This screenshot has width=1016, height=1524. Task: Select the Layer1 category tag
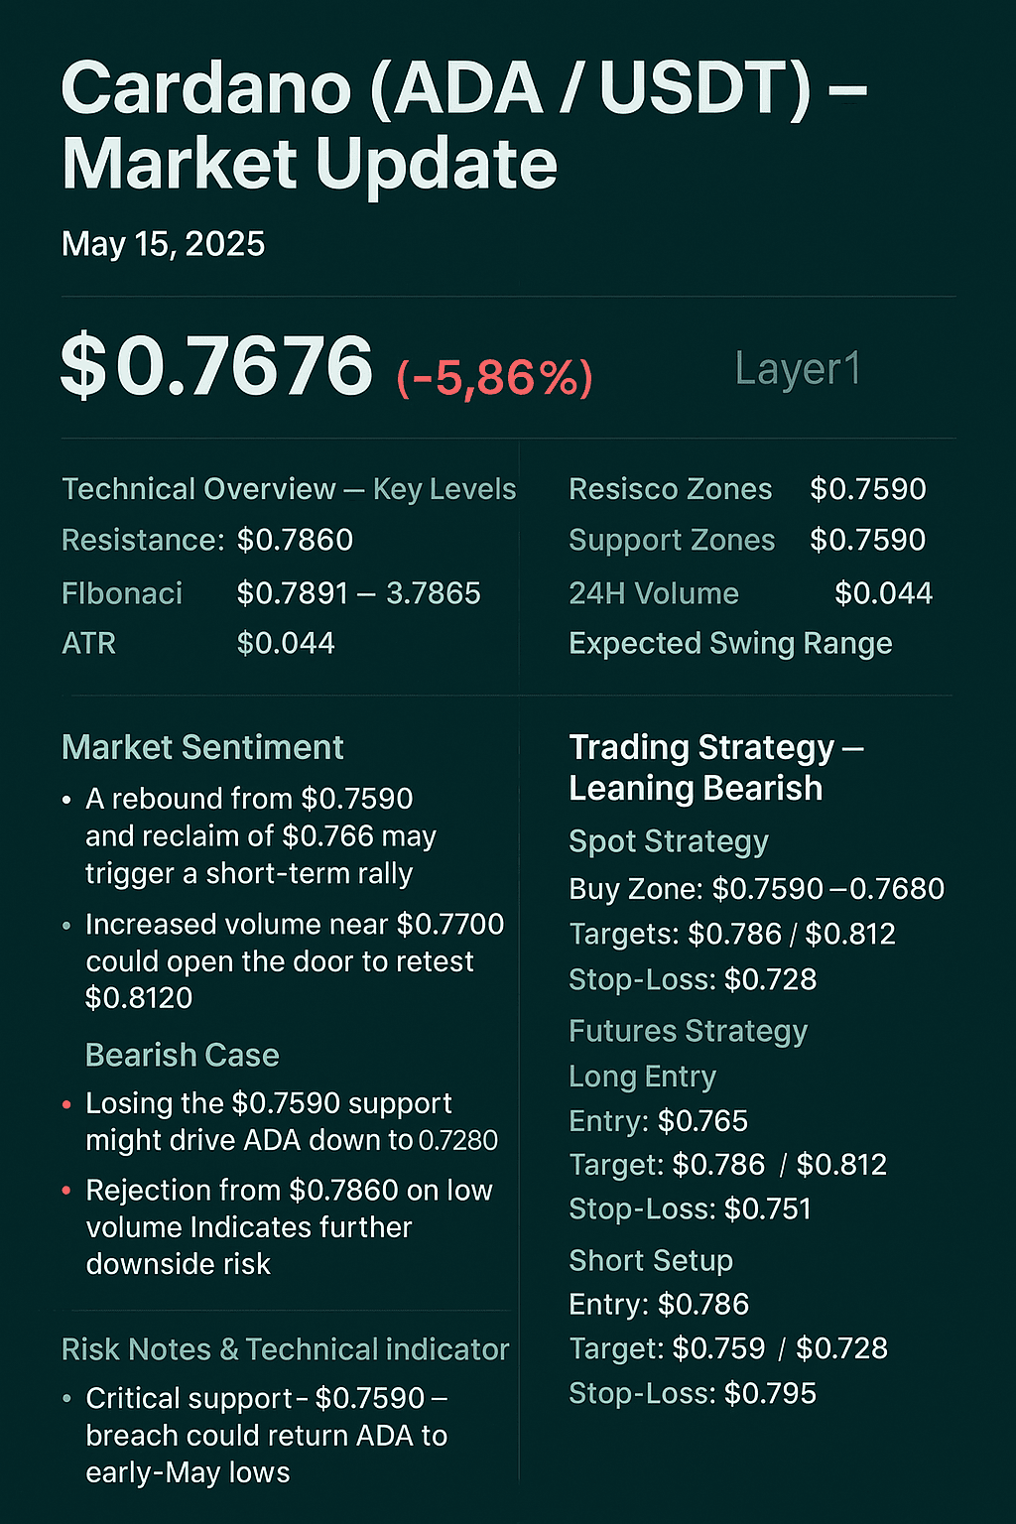point(798,369)
